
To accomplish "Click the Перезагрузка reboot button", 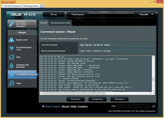I will tap(78, 14).
